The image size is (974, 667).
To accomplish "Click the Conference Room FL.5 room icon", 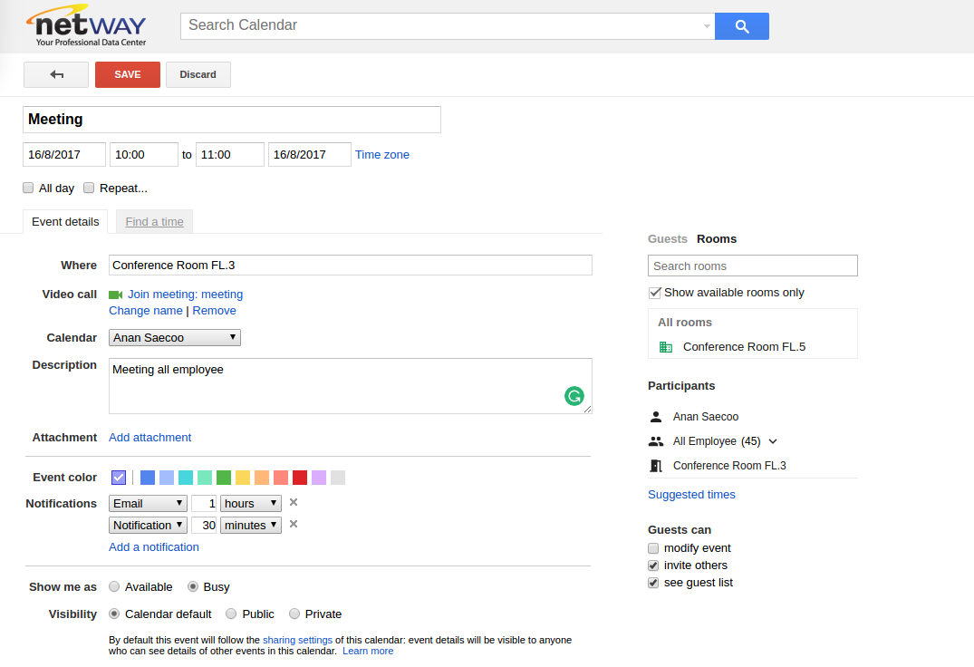I will (666, 347).
